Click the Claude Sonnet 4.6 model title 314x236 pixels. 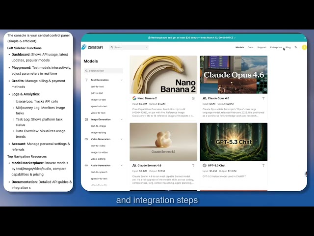coord(149,165)
